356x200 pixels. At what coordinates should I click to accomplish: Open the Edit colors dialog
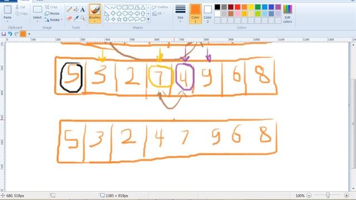click(288, 14)
